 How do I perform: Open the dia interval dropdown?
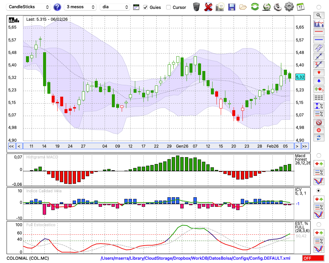[x=115, y=7]
